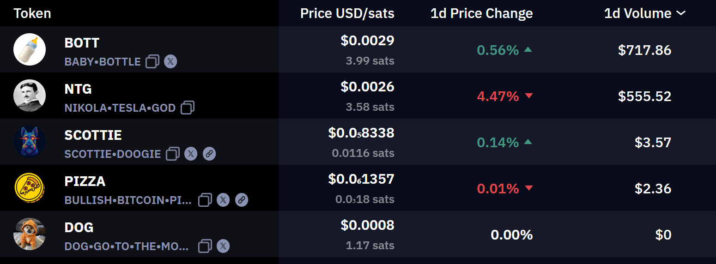Open the BOTT X profile icon

coord(170,61)
